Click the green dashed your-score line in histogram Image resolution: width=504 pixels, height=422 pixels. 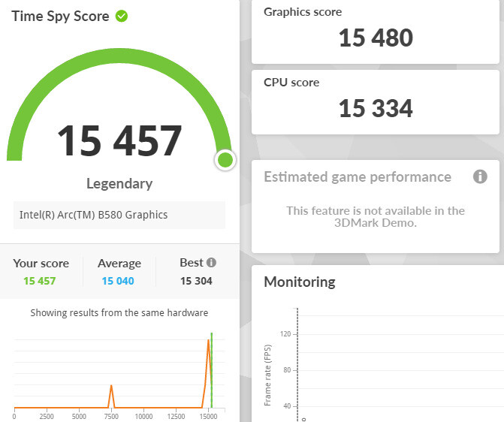(x=212, y=370)
